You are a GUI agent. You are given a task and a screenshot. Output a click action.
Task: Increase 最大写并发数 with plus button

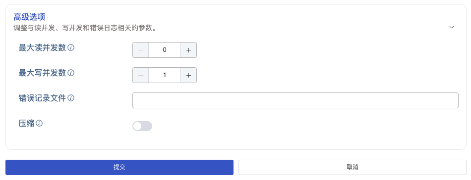coord(188,75)
